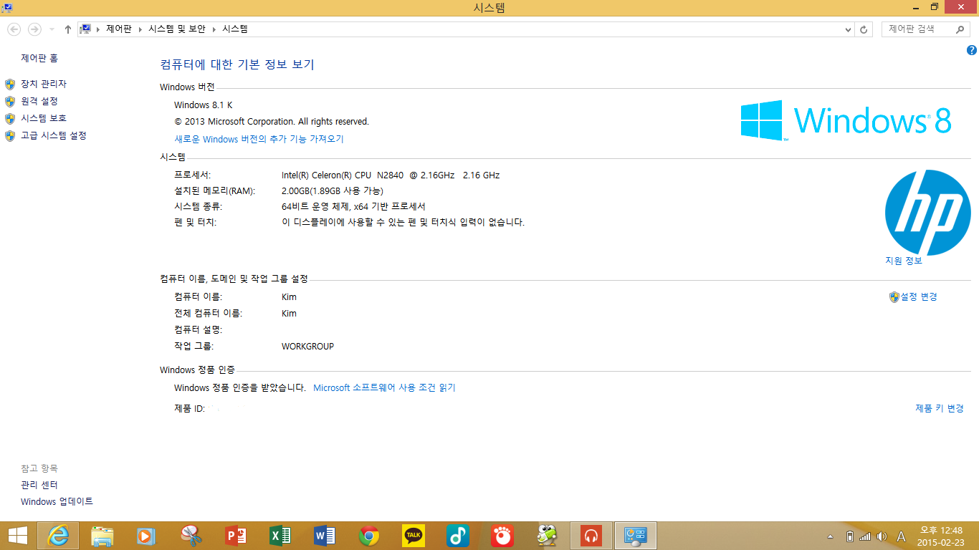Click the 제품 키 변경 link
The width and height of the screenshot is (979, 550).
point(939,408)
